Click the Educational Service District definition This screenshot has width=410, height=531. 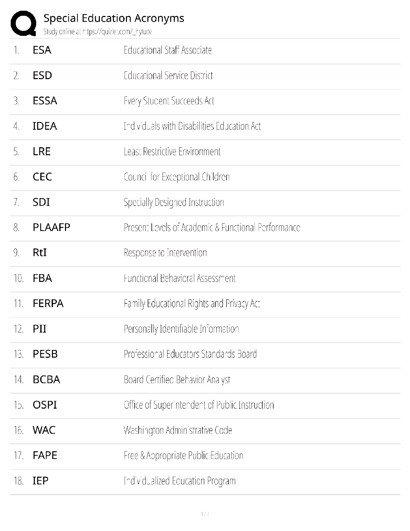tap(168, 75)
